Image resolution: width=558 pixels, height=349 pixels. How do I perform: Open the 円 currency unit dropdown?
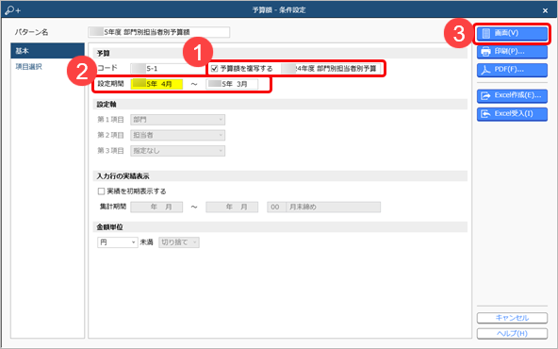pyautogui.click(x=118, y=242)
